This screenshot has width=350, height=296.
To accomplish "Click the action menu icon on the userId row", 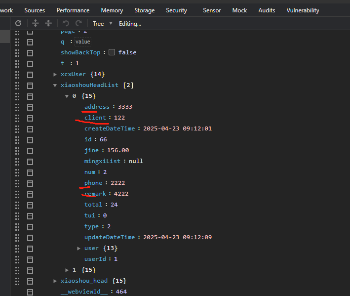I will click(30, 259).
